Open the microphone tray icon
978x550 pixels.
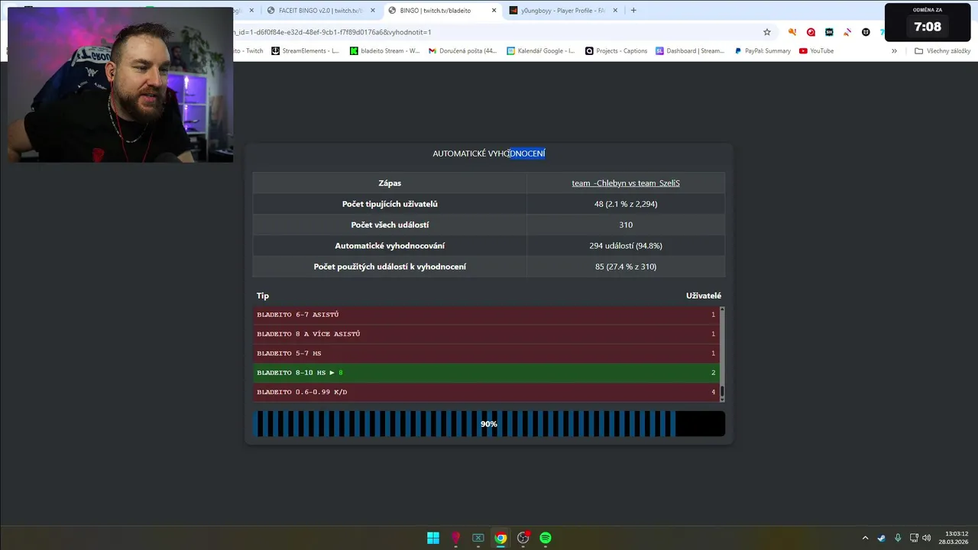click(898, 538)
